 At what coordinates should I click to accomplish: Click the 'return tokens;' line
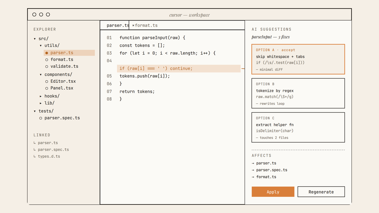click(137, 92)
